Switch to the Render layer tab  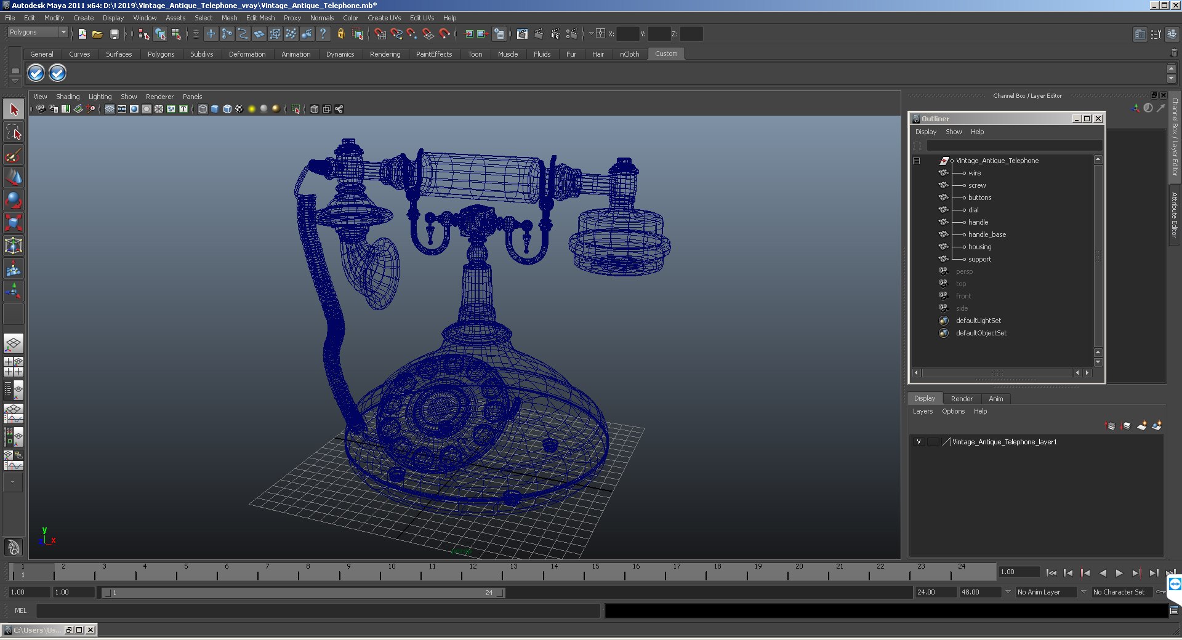coord(962,399)
